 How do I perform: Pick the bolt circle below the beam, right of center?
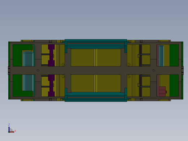pos(129,77)
